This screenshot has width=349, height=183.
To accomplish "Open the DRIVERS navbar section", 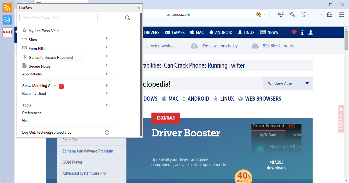I will click(x=152, y=32).
